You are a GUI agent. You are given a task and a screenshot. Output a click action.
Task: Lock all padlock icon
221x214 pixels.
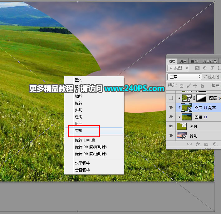[202, 85]
